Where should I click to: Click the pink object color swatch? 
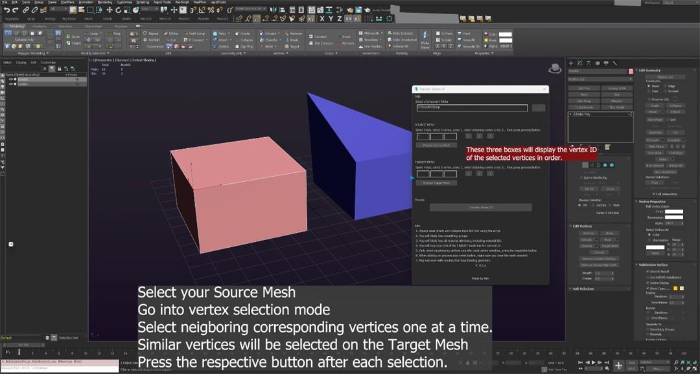631,71
